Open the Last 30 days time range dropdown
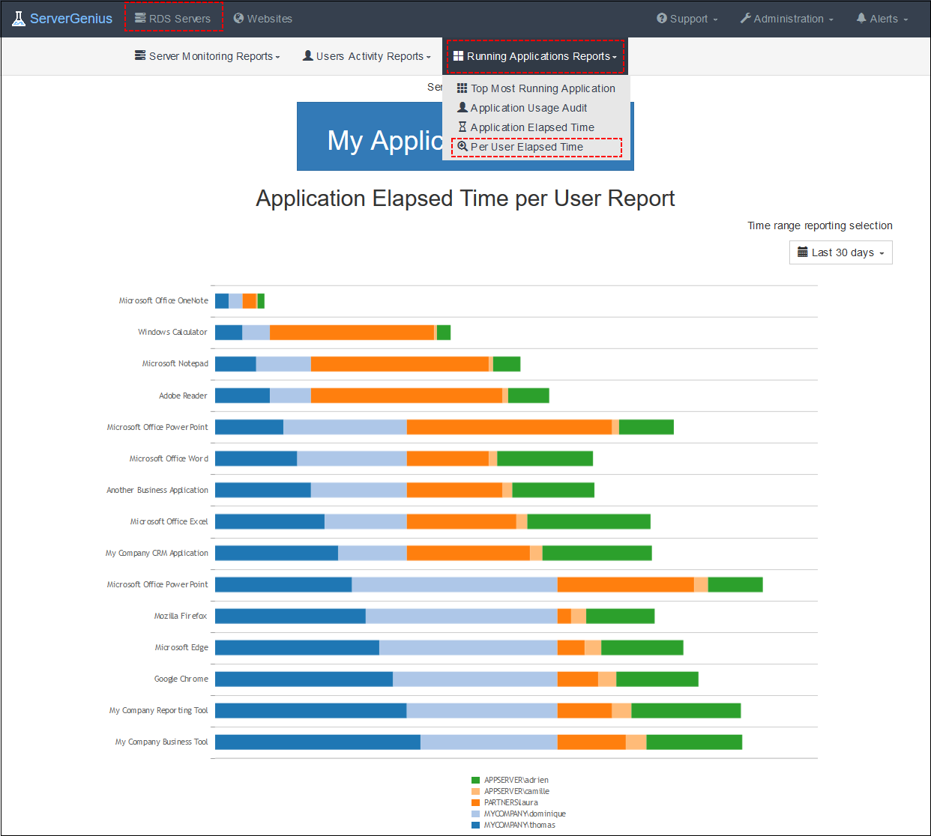The width and height of the screenshot is (931, 836). 840,252
